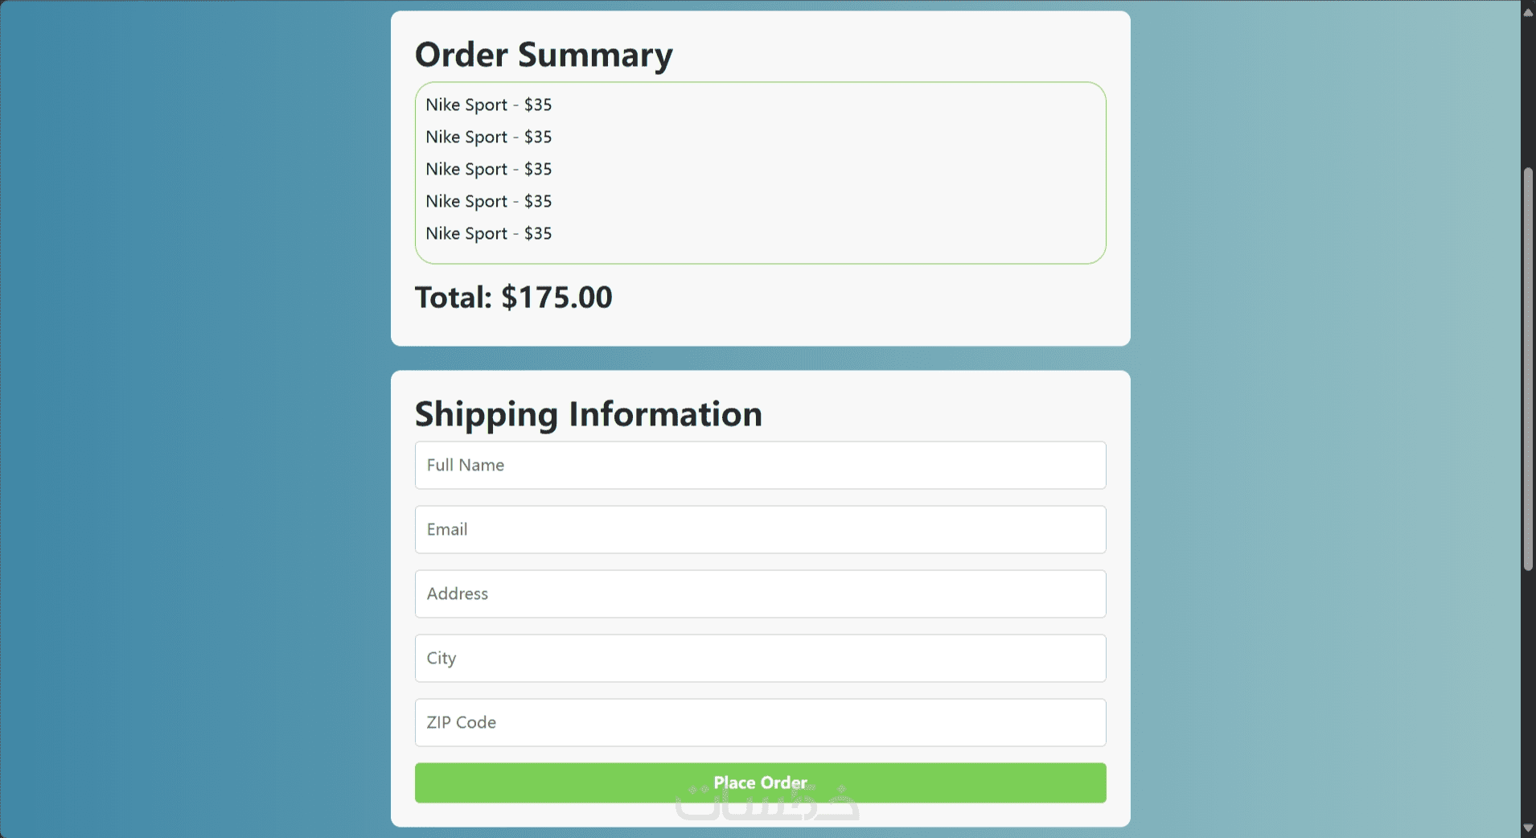Select the last Nike Sport item
The height and width of the screenshot is (838, 1536).
click(488, 233)
